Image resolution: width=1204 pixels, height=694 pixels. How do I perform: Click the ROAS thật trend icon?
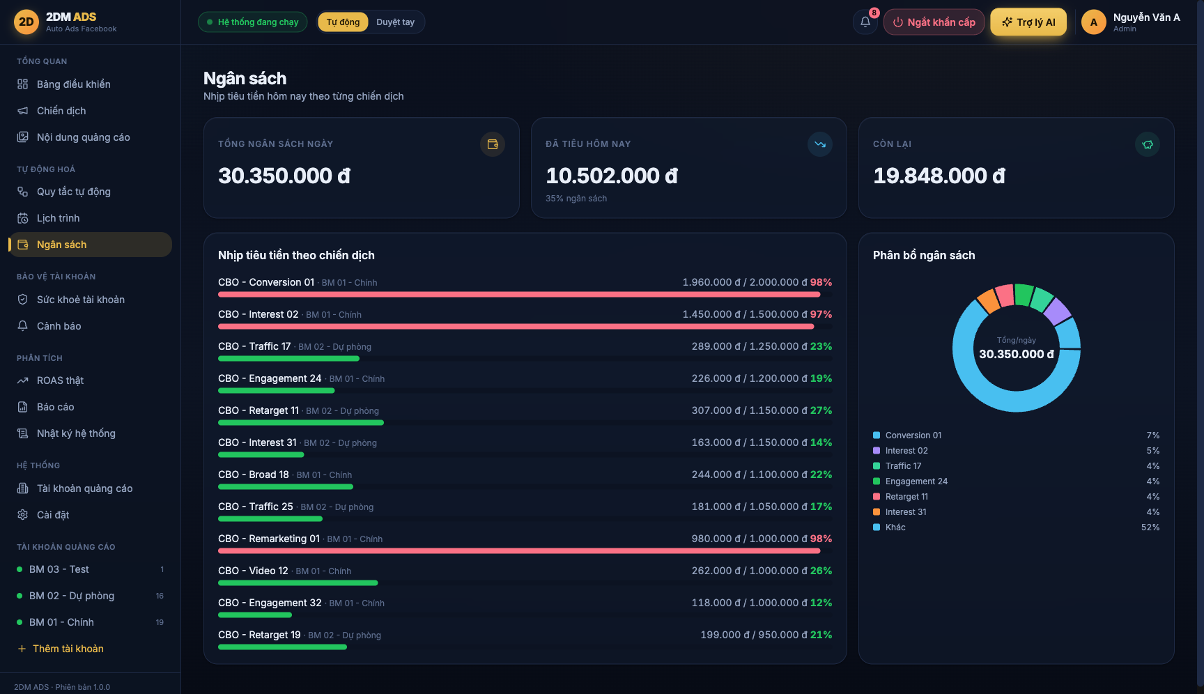pyautogui.click(x=23, y=380)
